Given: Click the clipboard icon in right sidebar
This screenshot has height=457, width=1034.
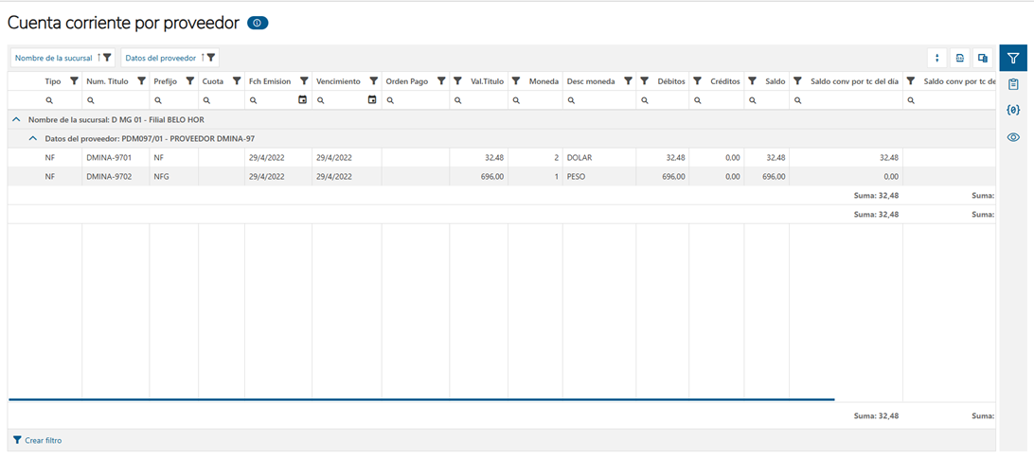Looking at the screenshot, I should (x=1013, y=85).
